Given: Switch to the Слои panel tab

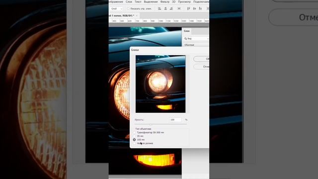Looking at the screenshot, I should (x=187, y=31).
